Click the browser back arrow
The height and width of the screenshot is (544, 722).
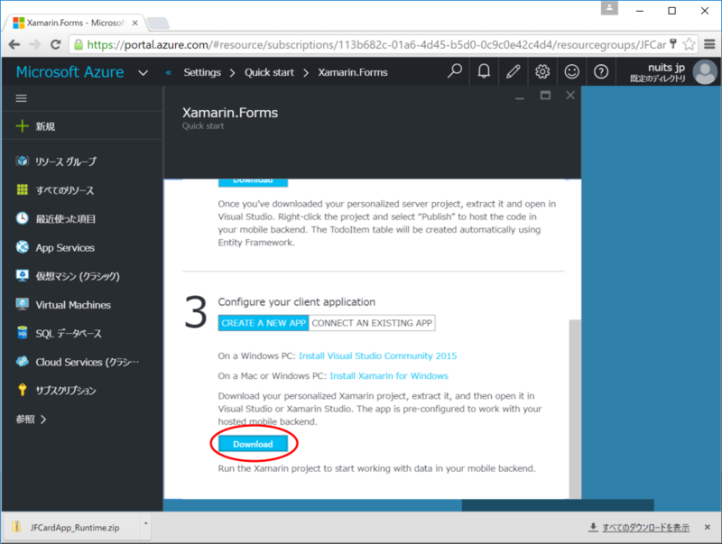coord(14,44)
